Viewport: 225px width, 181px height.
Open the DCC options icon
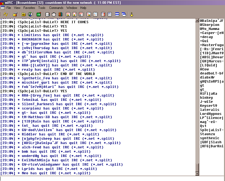81,14
